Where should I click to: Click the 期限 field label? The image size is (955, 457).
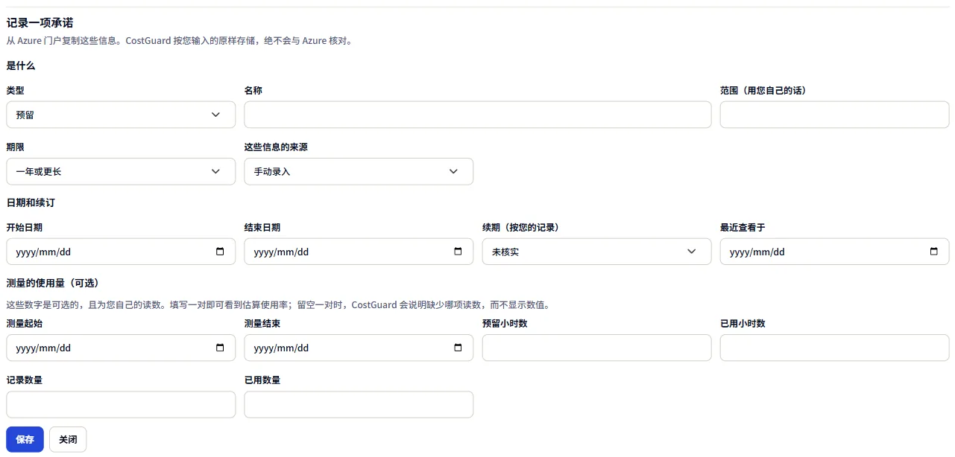(x=15, y=147)
